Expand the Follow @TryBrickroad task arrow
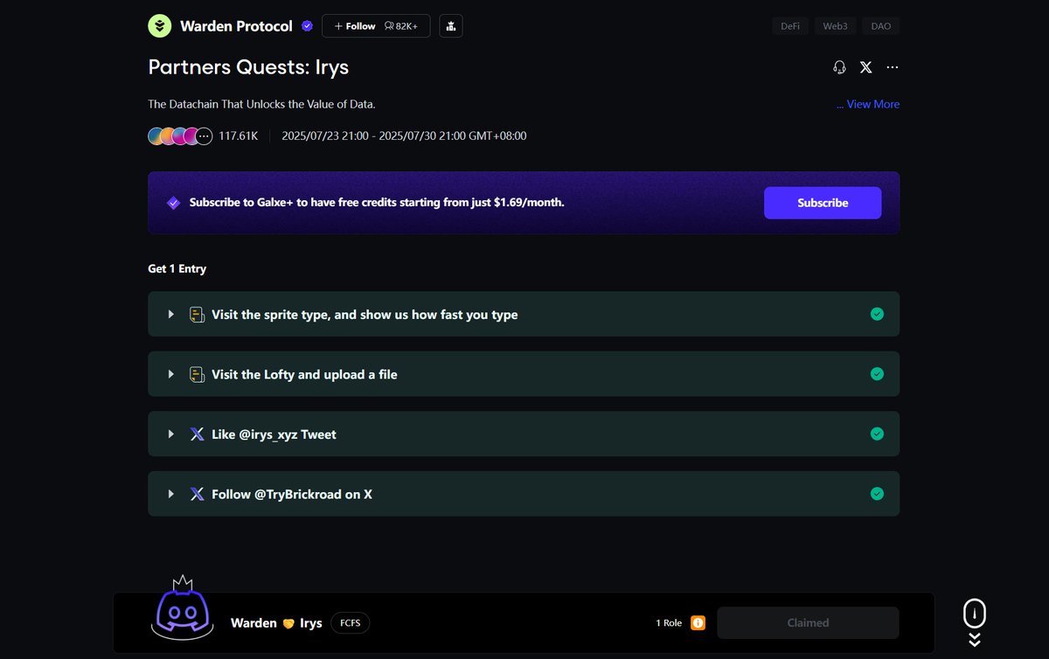This screenshot has width=1049, height=659. [171, 494]
